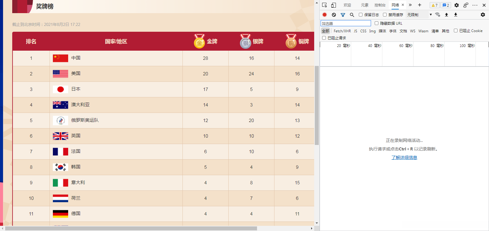Toggle the network filter funnel icon
The height and width of the screenshot is (231, 489).
343,15
